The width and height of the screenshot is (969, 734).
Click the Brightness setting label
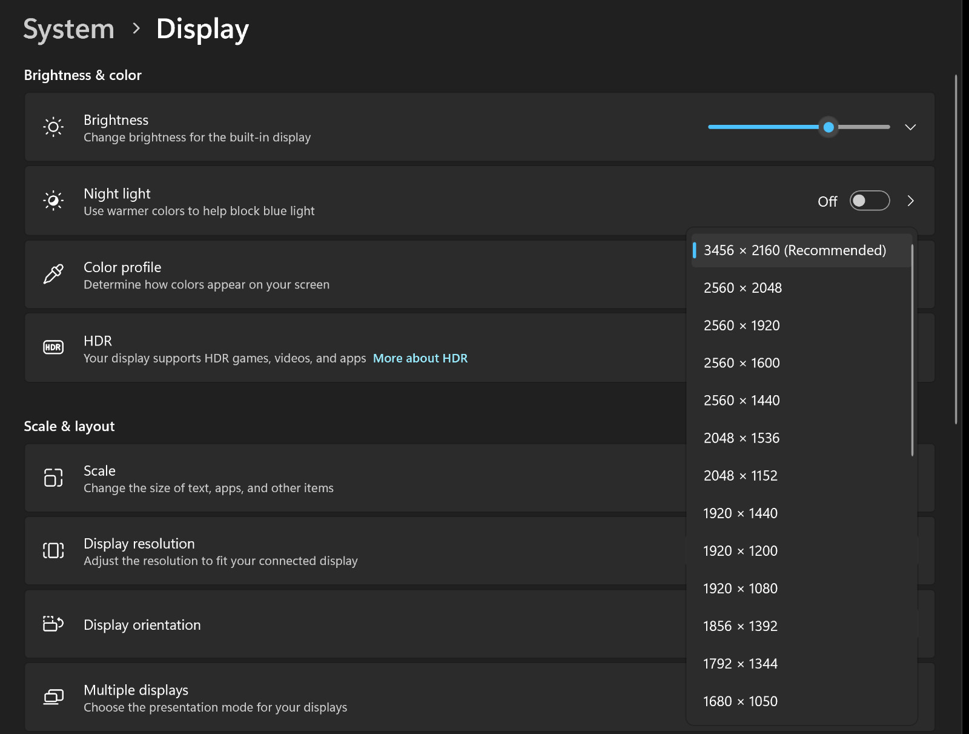[116, 120]
